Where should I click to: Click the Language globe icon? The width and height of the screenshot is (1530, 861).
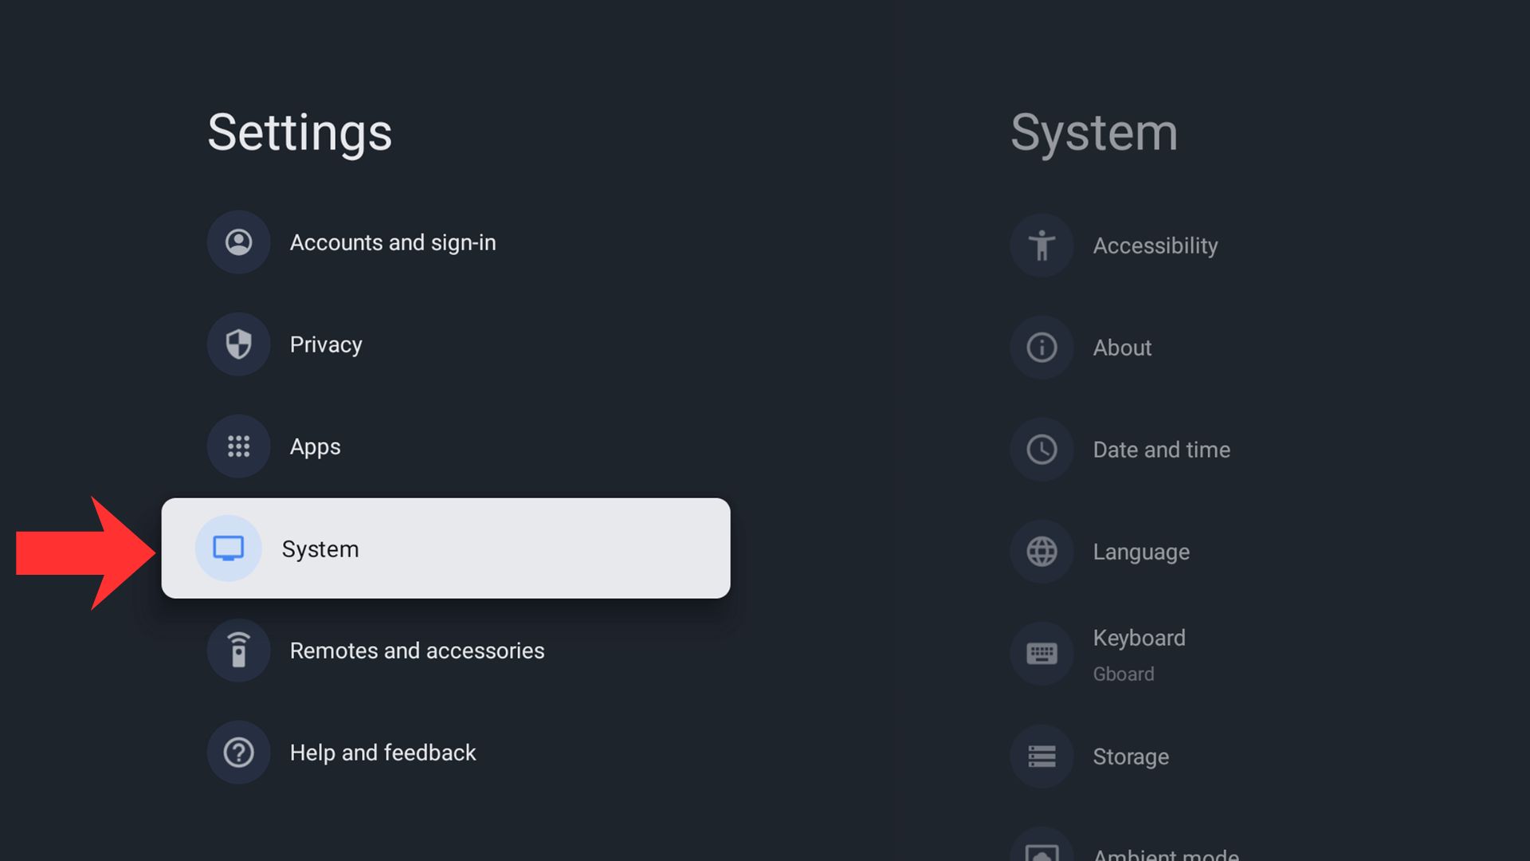click(1042, 552)
